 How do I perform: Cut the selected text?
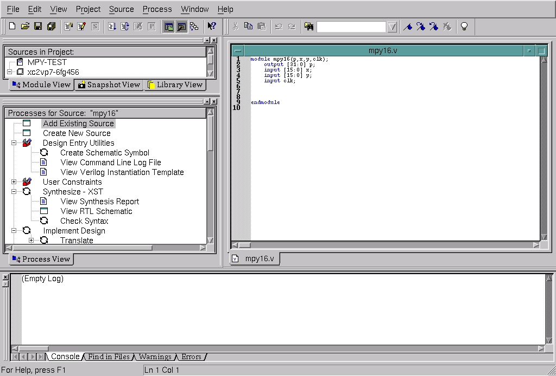coord(235,25)
